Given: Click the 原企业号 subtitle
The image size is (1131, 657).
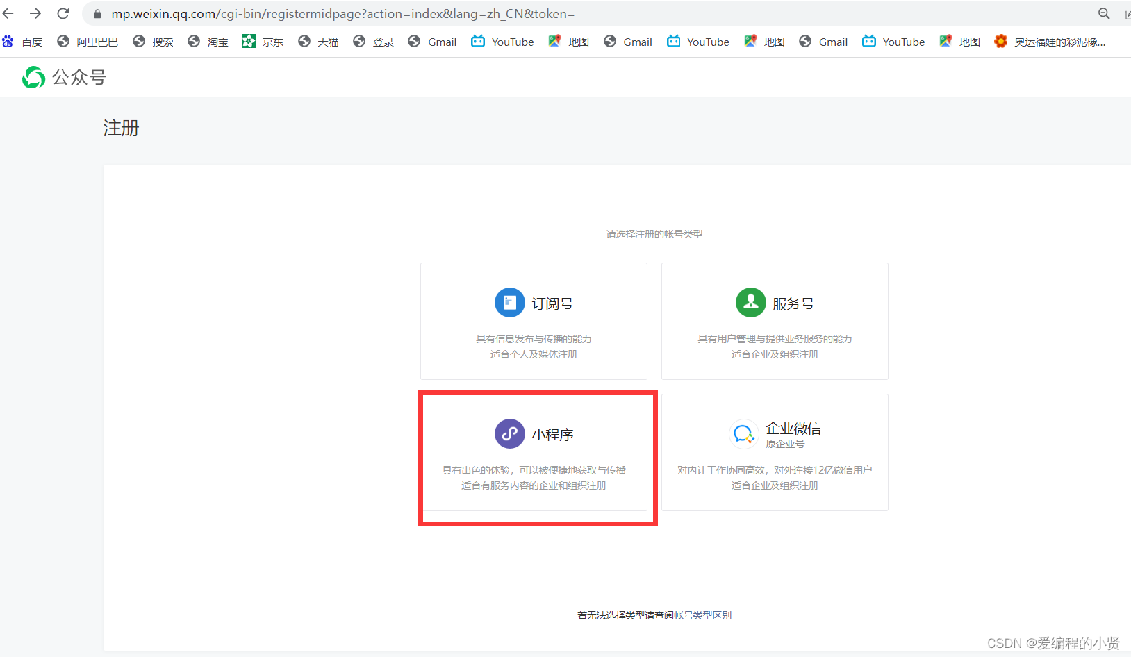Looking at the screenshot, I should click(785, 444).
